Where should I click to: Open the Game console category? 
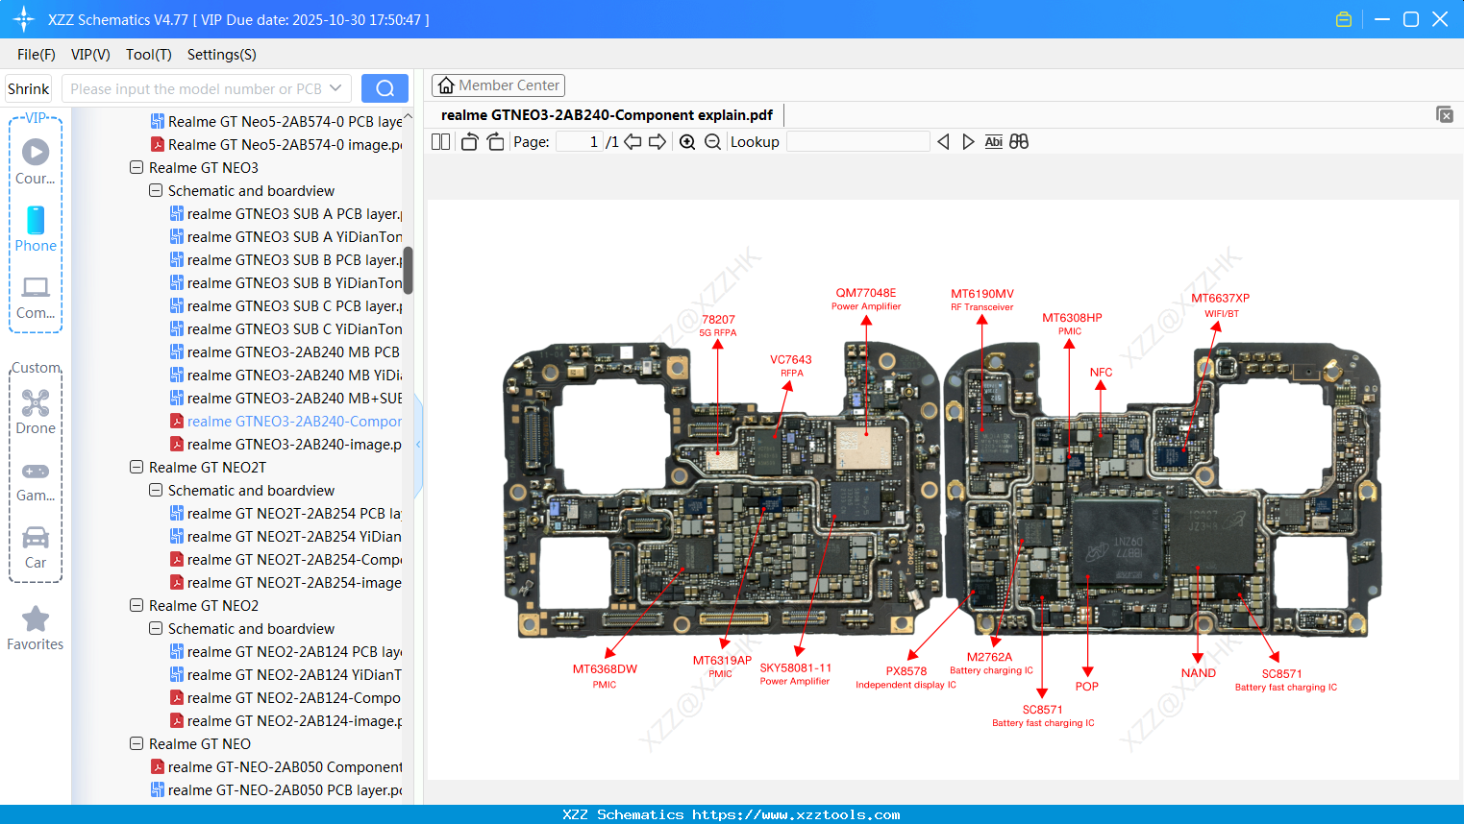(x=36, y=480)
